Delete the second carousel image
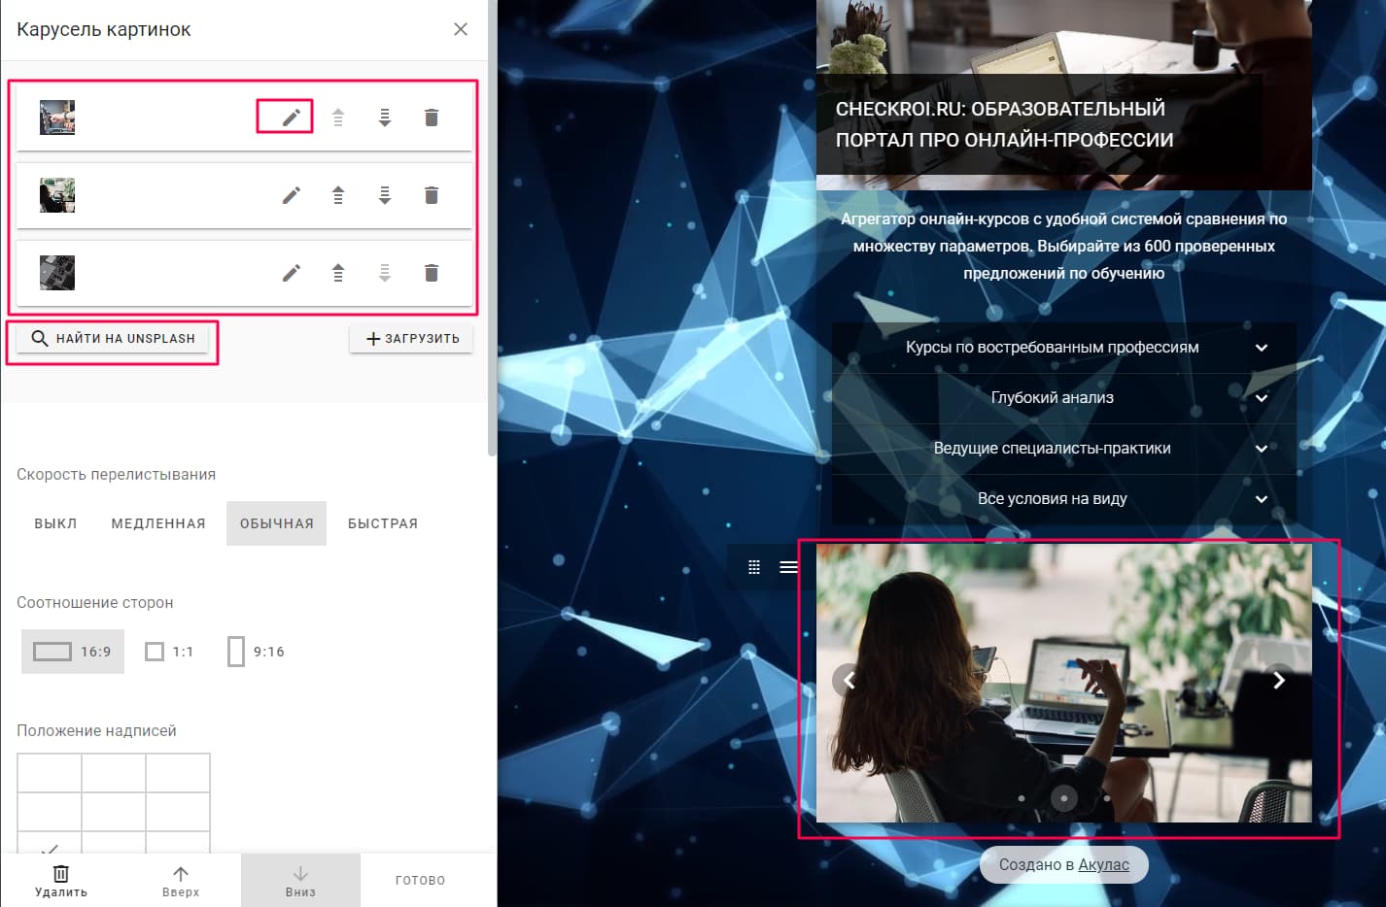This screenshot has width=1386, height=907. coord(432,195)
